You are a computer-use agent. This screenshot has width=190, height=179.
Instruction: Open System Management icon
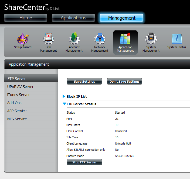point(151,43)
